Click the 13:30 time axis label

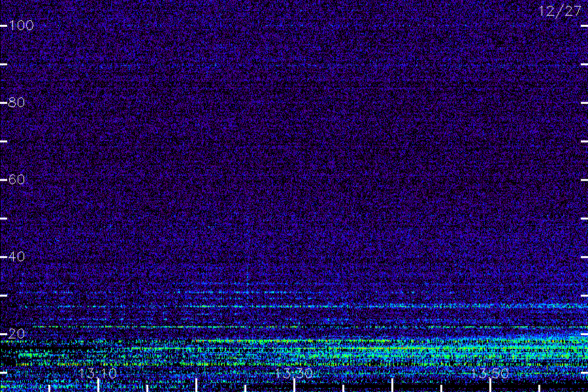294,373
